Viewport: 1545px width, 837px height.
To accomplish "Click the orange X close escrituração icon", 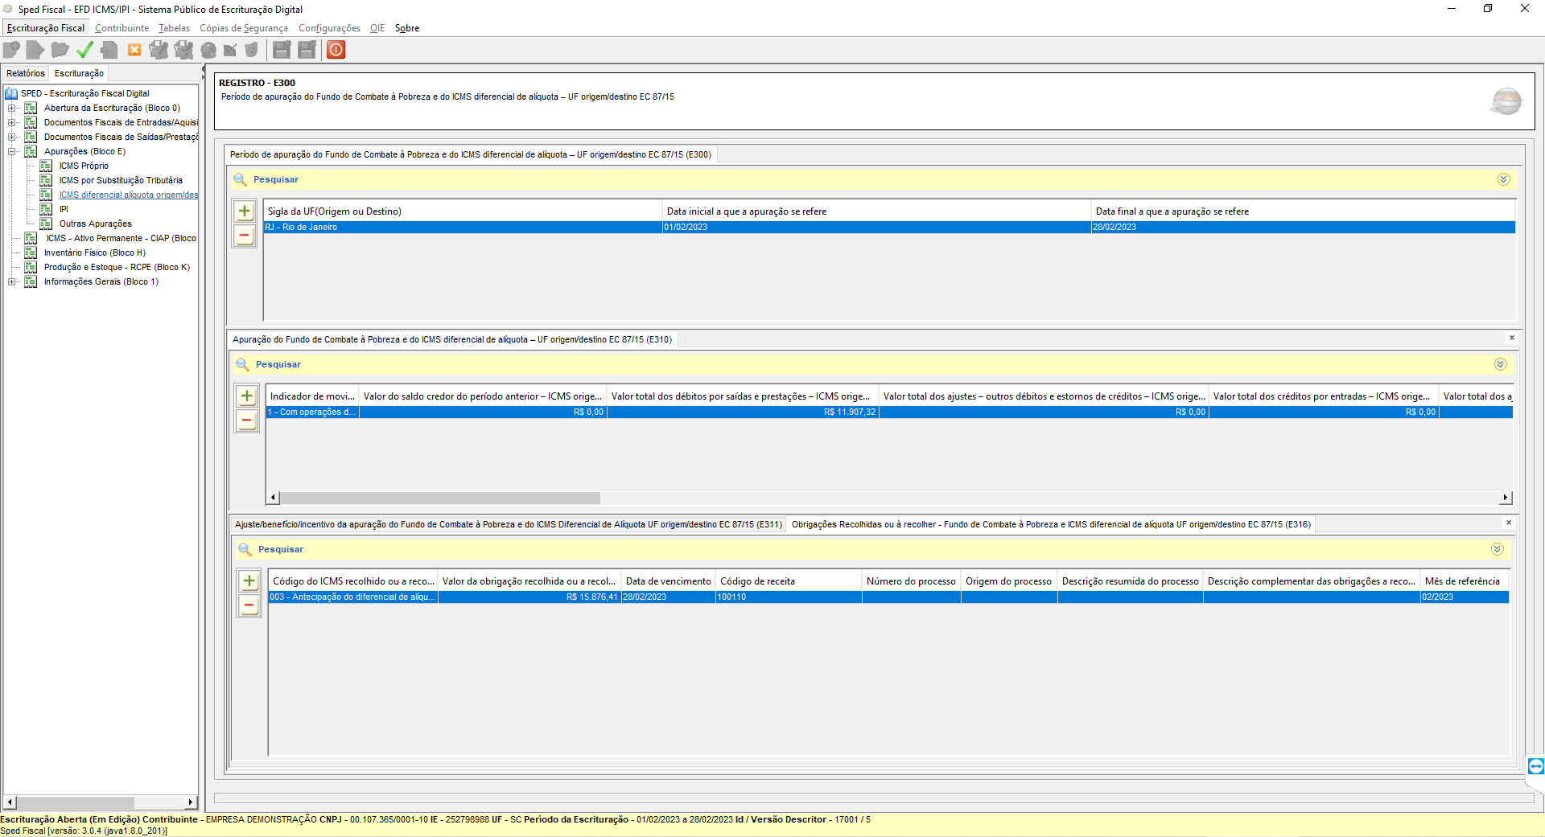I will 134,50.
